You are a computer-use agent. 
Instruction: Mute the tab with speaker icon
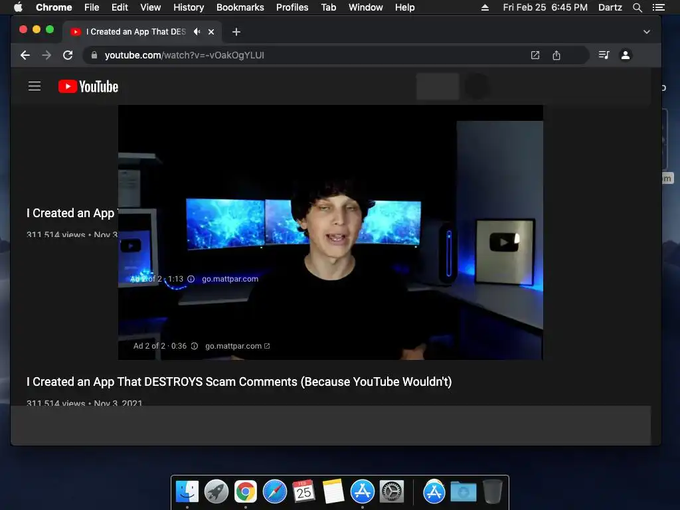[197, 32]
